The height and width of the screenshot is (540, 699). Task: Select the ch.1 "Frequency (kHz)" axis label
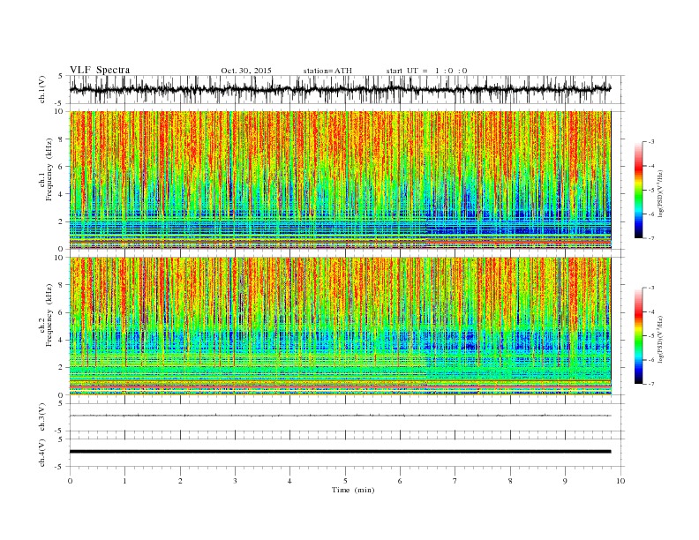click(49, 169)
